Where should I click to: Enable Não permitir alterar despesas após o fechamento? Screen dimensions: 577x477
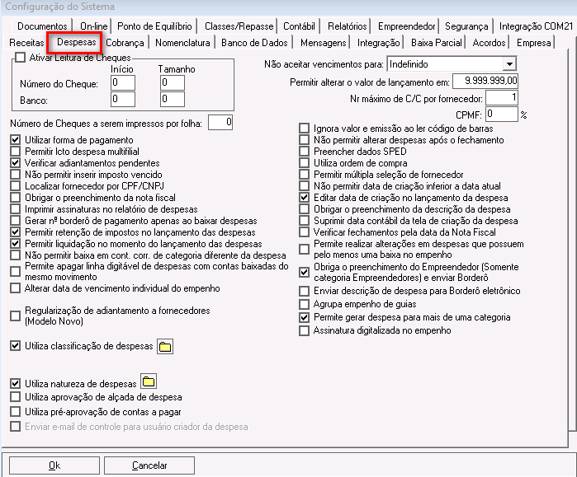[x=304, y=140]
